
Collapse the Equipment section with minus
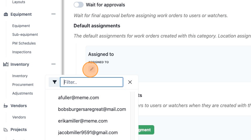pos(53,14)
